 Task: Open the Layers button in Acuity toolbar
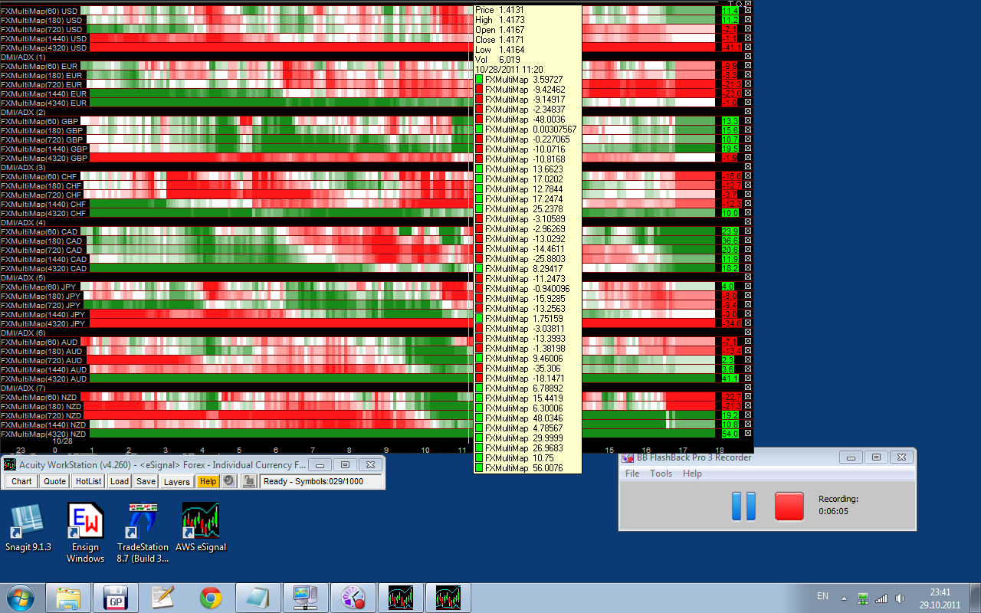point(176,481)
